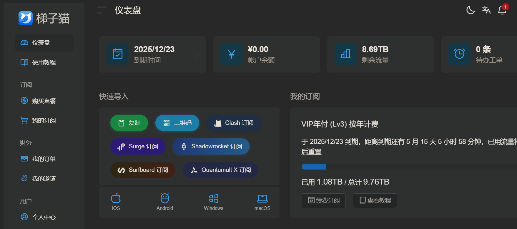Click the 我的订阅 section heading

(x=305, y=97)
